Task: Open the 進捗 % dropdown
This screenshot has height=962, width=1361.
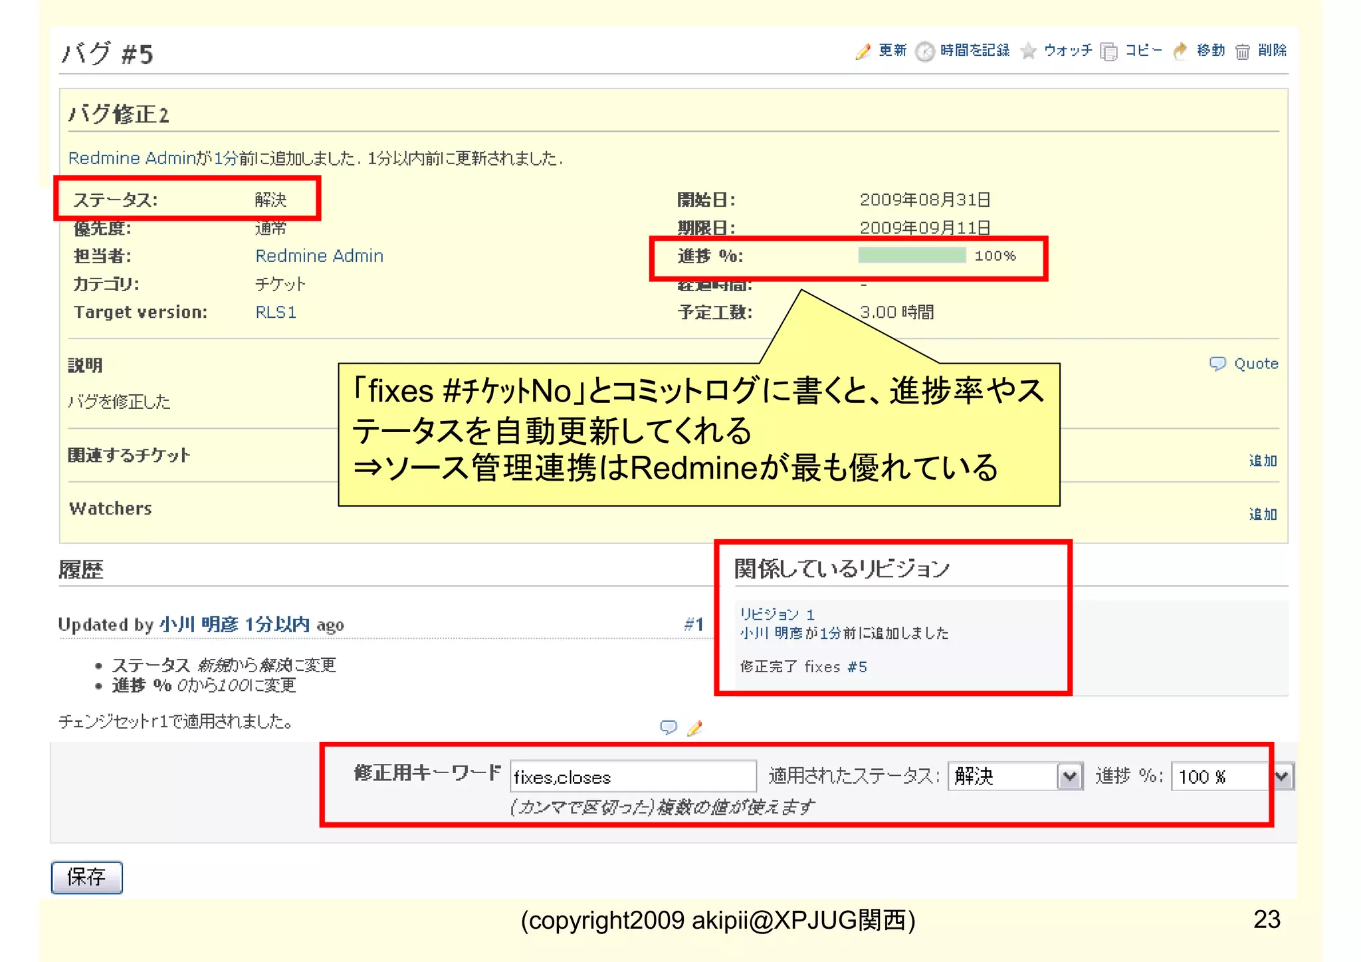Action: [1233, 776]
